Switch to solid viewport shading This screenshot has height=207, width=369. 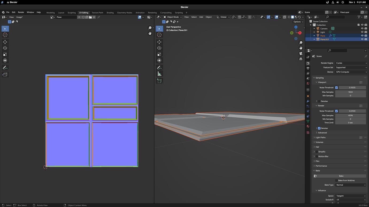point(293,17)
